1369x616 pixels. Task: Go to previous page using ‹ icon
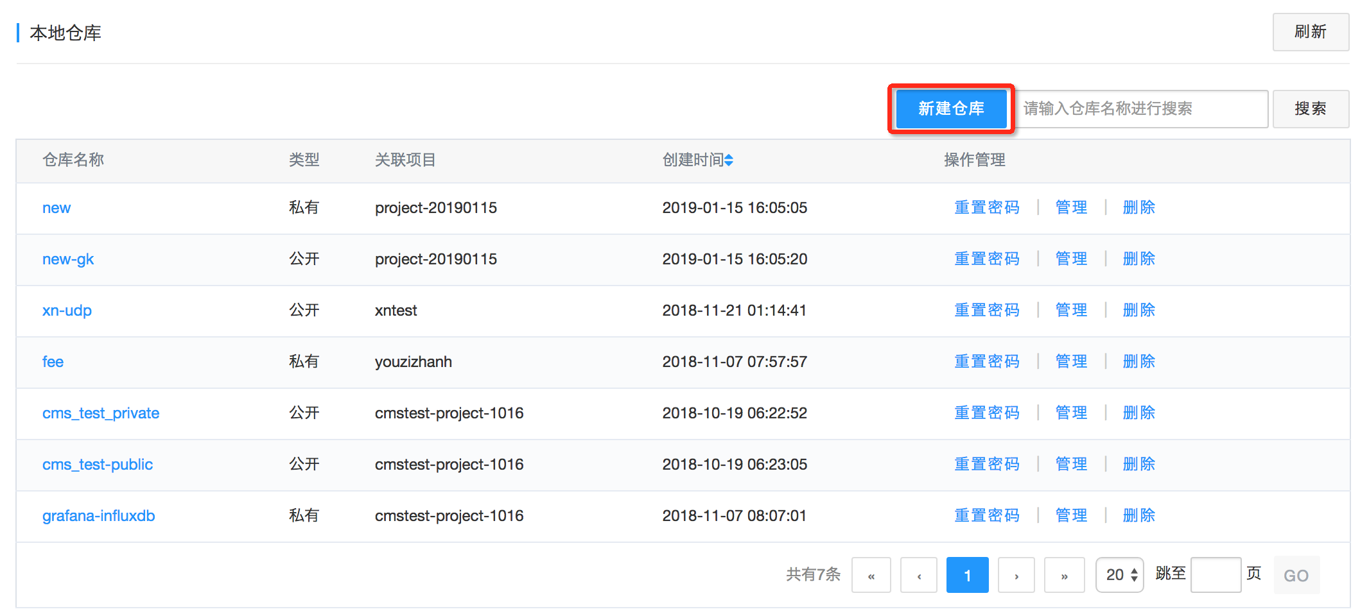pyautogui.click(x=919, y=575)
